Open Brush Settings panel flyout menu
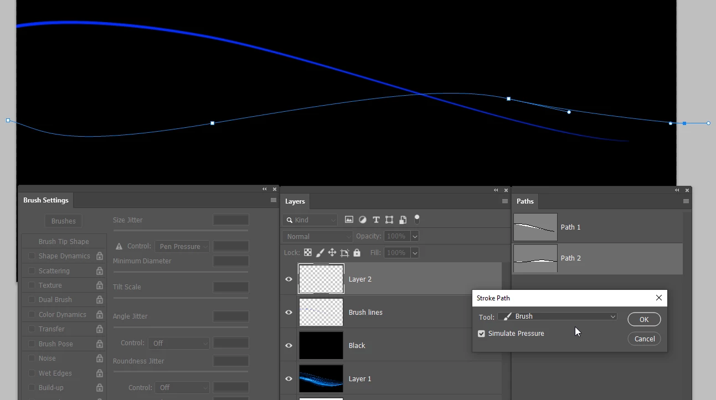 pos(274,200)
